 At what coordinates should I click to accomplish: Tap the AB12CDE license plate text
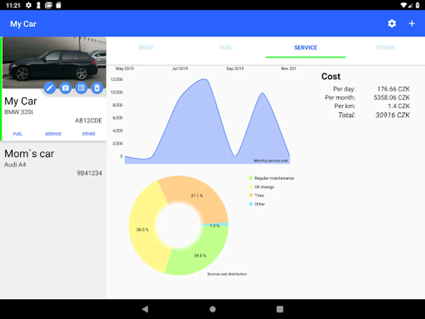[x=89, y=121]
